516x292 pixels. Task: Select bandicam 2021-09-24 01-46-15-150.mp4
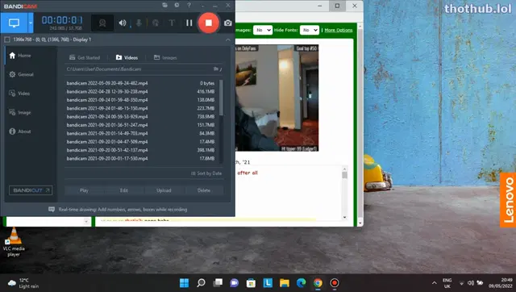tap(140, 108)
